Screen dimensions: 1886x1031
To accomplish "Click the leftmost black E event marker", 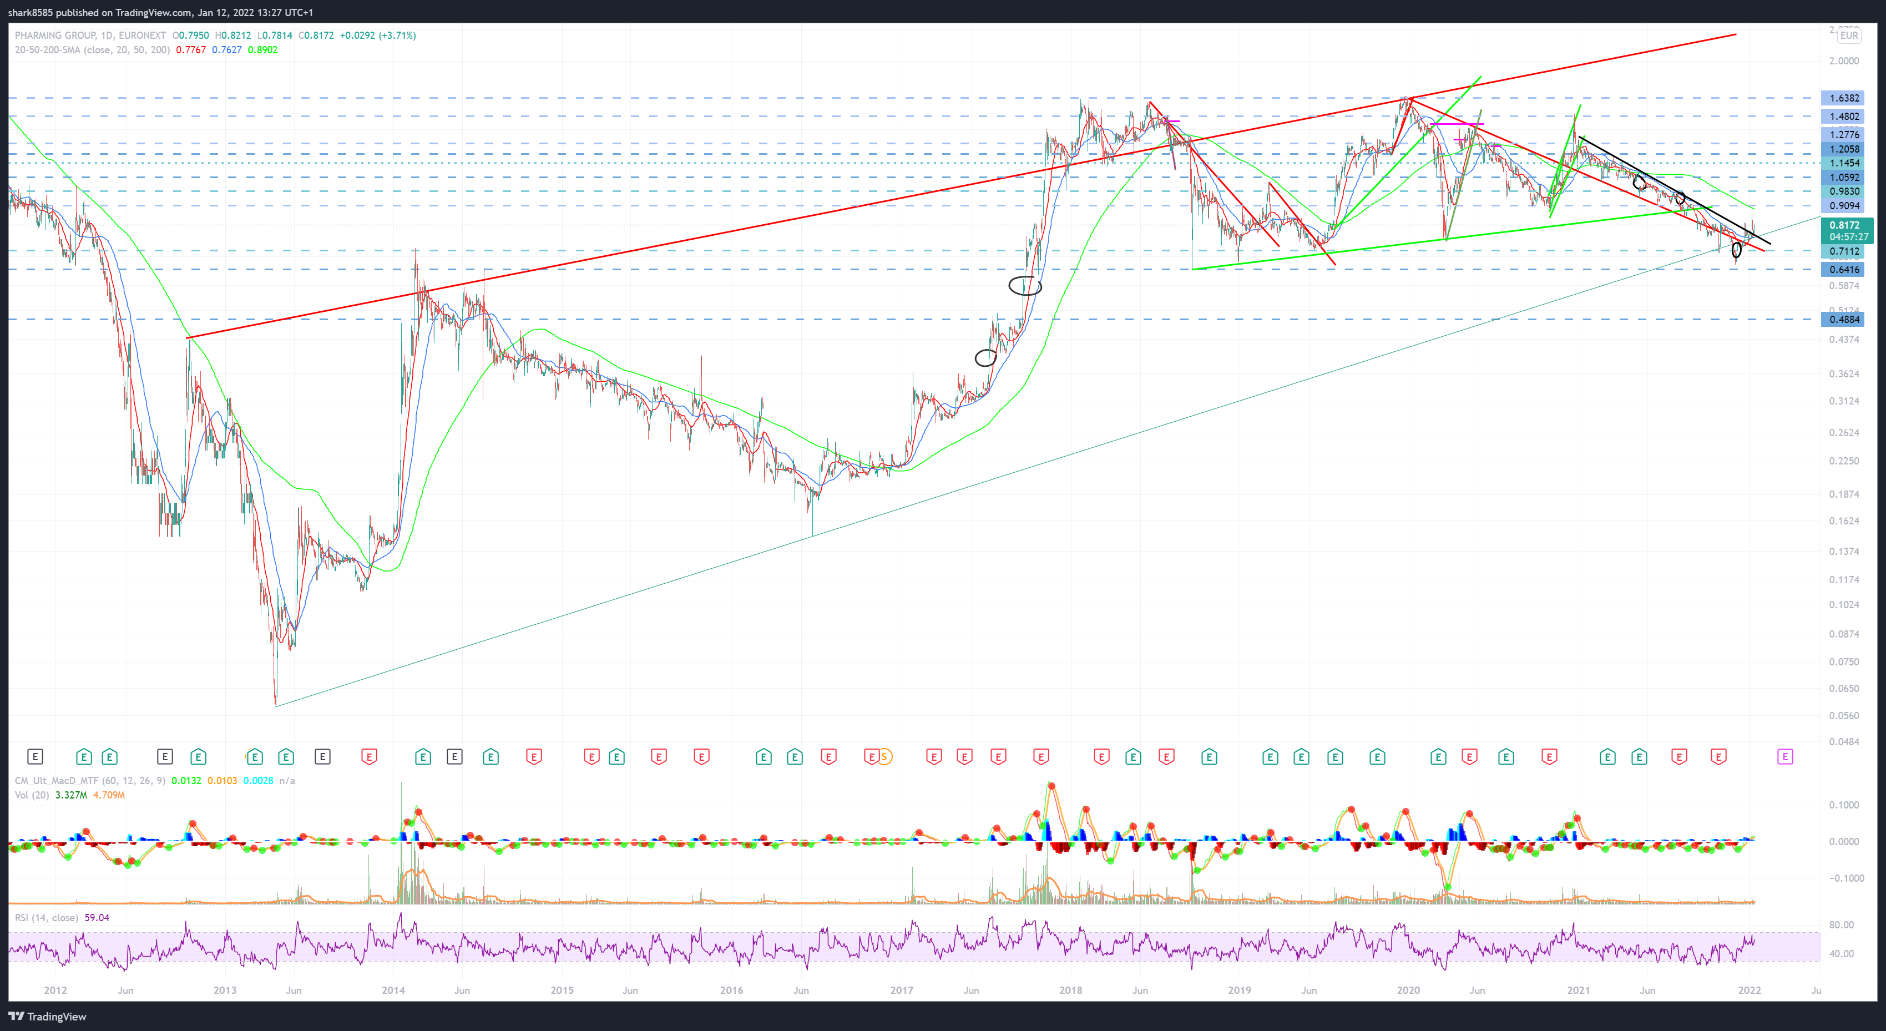I will tap(35, 756).
